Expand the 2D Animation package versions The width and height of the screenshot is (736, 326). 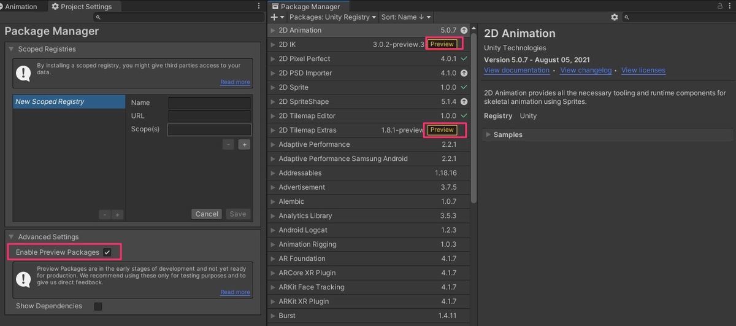click(x=274, y=30)
